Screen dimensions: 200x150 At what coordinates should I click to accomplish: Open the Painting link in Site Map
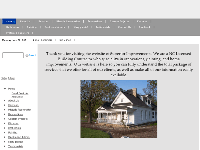point(13,133)
